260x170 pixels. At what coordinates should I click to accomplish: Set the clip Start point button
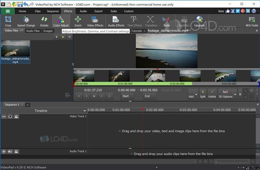click(126, 96)
